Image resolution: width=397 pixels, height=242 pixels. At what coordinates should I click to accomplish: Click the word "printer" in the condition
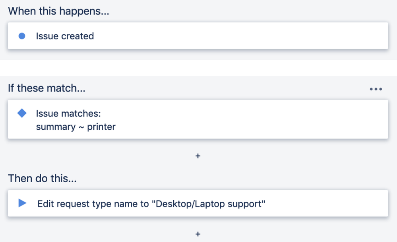[x=101, y=127]
